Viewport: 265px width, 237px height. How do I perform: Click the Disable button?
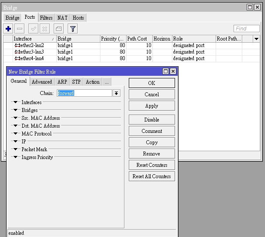pos(152,120)
